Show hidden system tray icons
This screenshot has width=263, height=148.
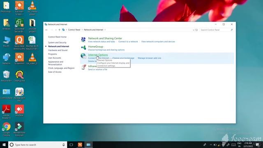tap(211, 145)
